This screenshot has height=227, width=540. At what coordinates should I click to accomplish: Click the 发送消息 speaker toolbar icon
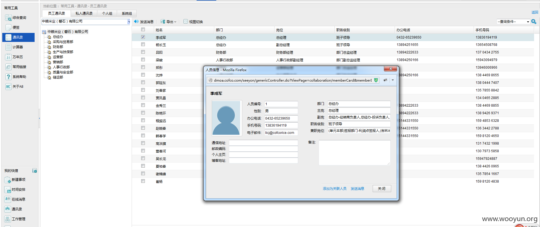[x=136, y=22]
